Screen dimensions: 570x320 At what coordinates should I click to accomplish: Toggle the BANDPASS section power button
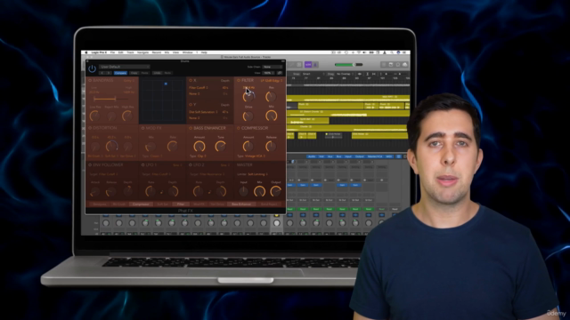coord(90,80)
